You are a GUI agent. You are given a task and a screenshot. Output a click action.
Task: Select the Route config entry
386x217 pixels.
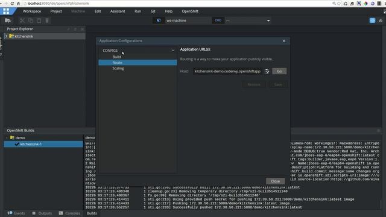click(x=138, y=63)
